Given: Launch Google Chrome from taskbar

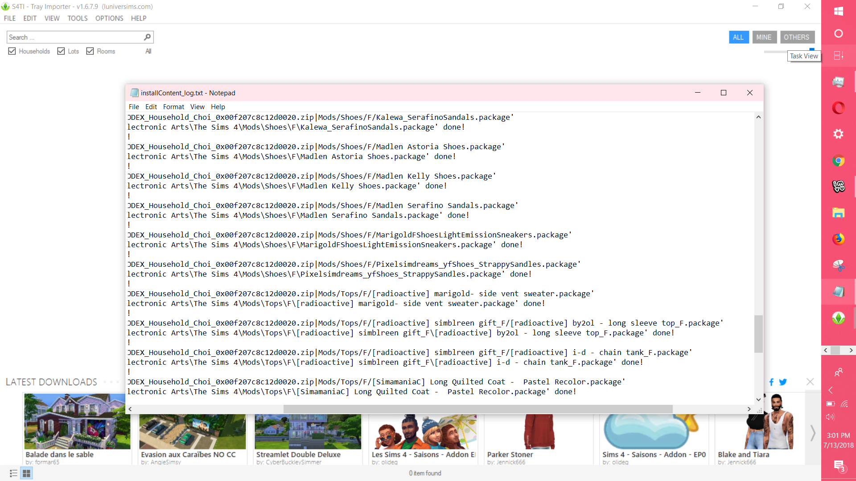Looking at the screenshot, I should (838, 160).
